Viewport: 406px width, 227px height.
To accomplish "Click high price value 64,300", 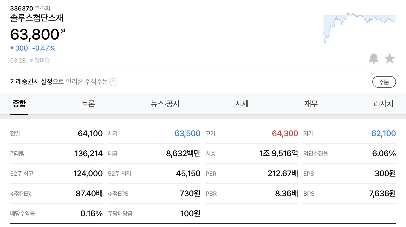I will click(x=285, y=133).
